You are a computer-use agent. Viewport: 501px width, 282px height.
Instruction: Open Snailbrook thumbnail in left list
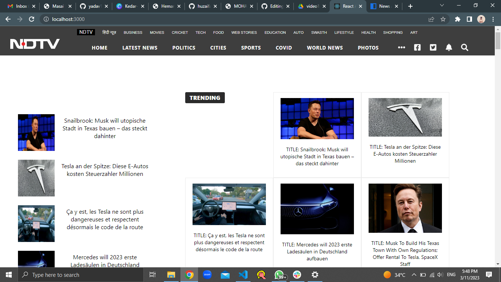tap(36, 133)
